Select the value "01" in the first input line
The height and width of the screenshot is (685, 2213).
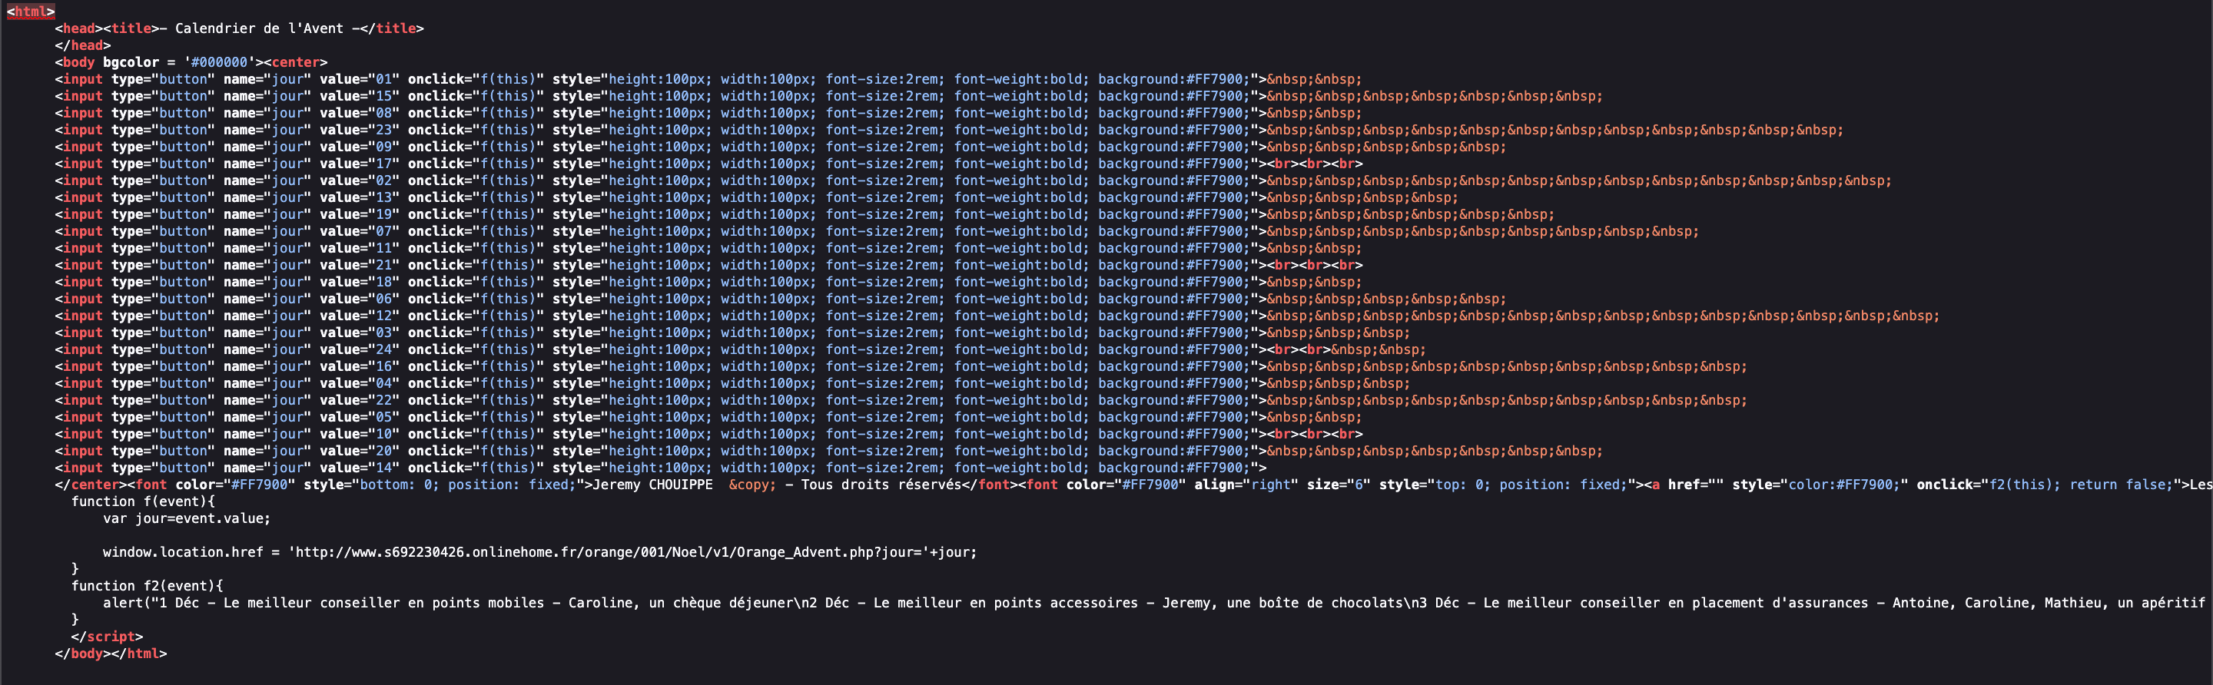pyautogui.click(x=383, y=79)
